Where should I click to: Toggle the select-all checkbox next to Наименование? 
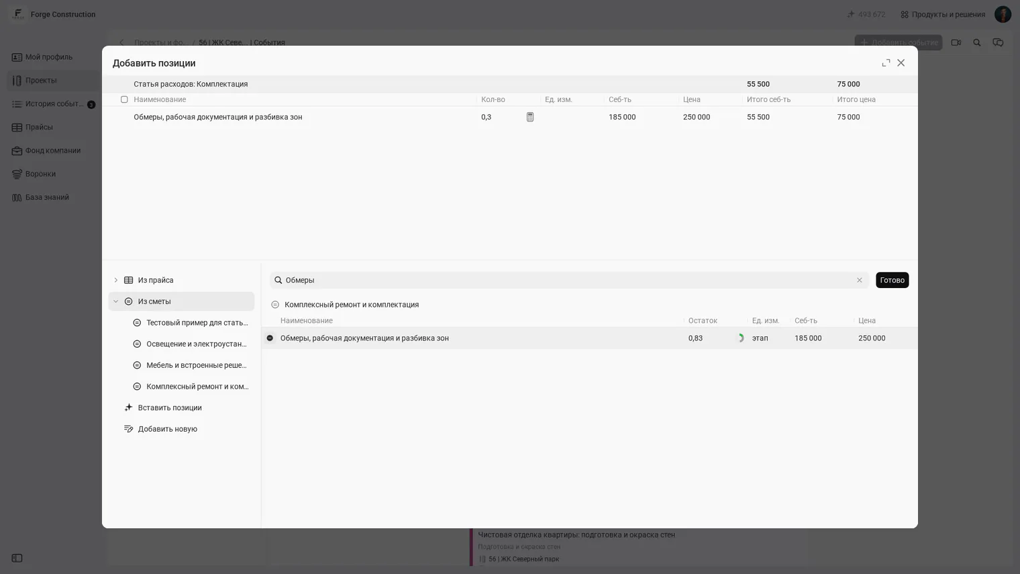coord(124,99)
